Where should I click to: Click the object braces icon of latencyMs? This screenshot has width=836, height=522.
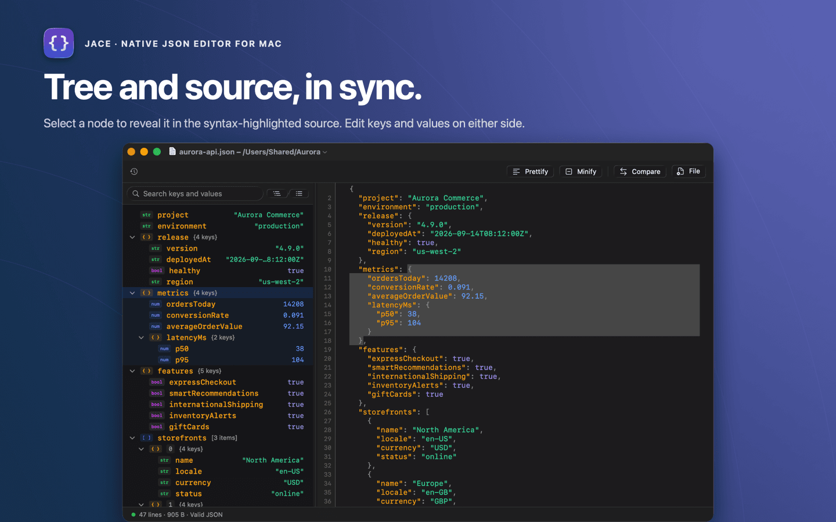(156, 338)
